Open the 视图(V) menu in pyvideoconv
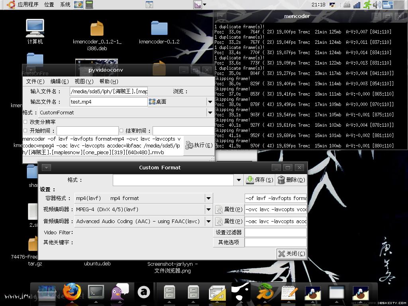 click(84, 81)
